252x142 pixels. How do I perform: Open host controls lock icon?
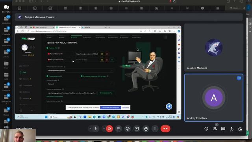tap(240, 129)
